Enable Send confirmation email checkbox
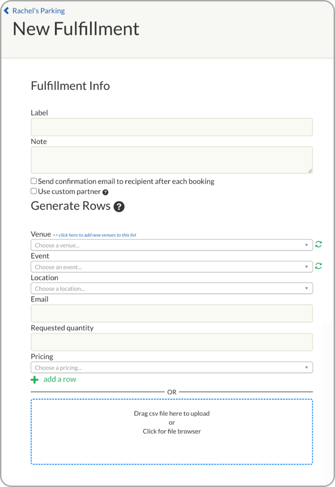 point(34,181)
